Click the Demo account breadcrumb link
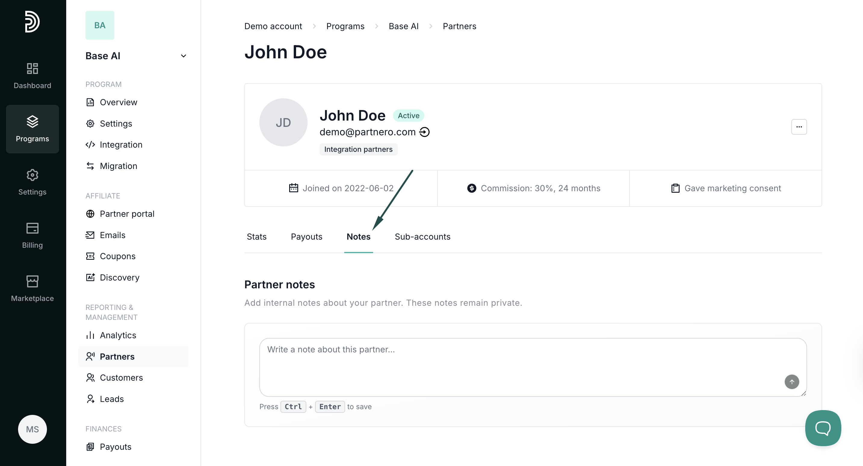This screenshot has height=466, width=863. (273, 26)
